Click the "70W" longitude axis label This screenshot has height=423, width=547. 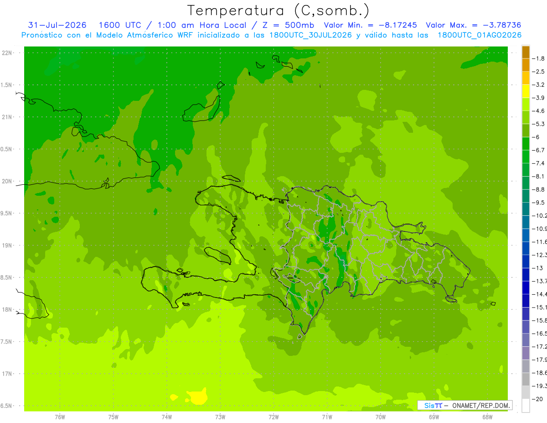(x=381, y=417)
